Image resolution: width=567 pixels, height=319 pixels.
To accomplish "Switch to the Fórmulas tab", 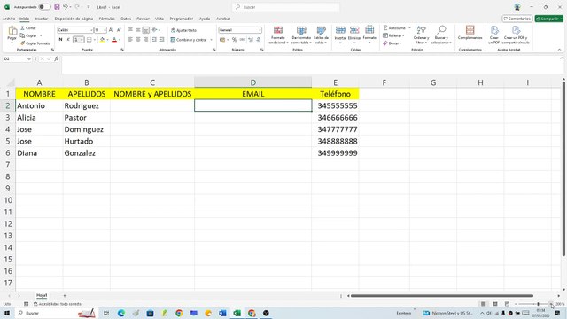I will click(107, 19).
